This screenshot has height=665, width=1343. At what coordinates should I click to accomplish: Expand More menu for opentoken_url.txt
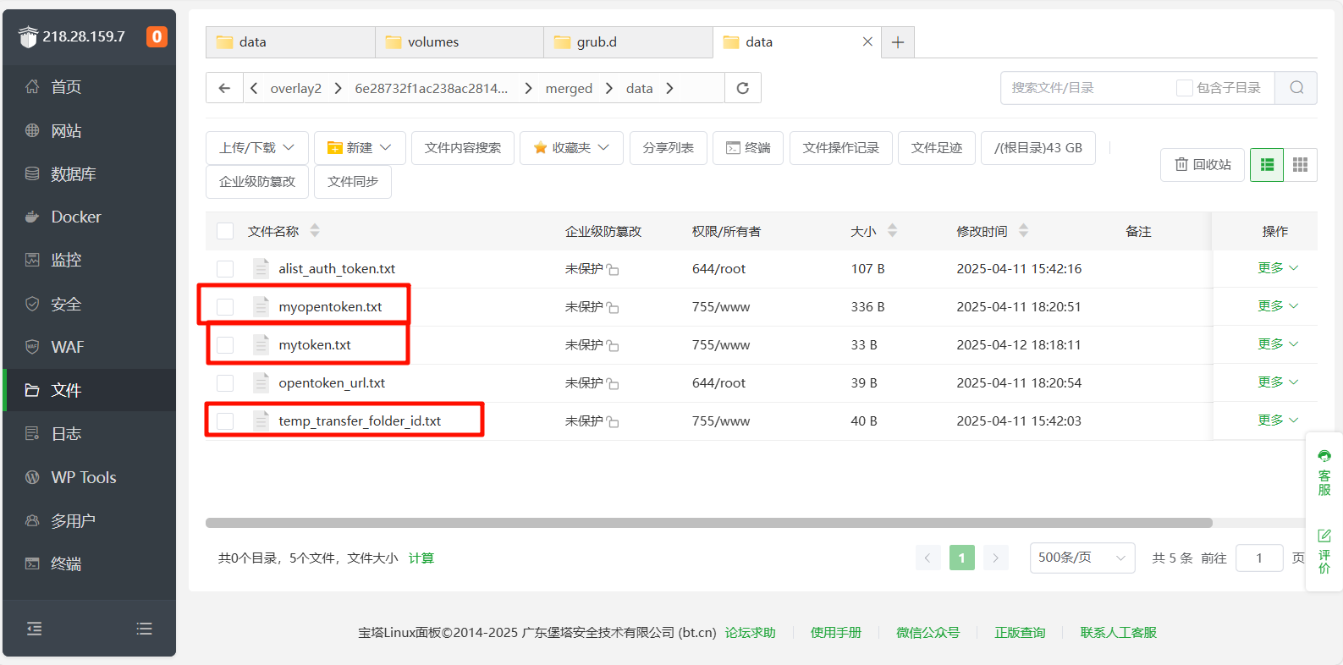1278,382
